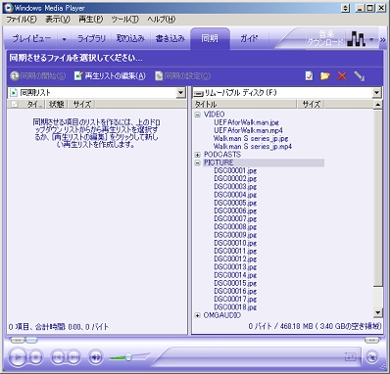390x374 pixels.
Task: Click scroll up arrow of device list
Action: [x=377, y=105]
